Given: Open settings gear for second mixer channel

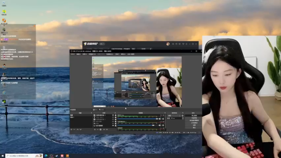Looking at the screenshot, I should click(163, 125).
